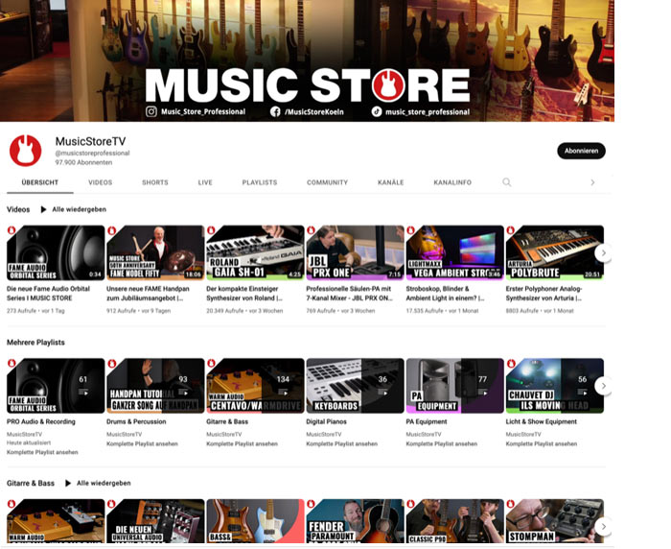Click Alle wiedergeben next to Gitarre & Bass
Screen dimensions: 671x549
click(104, 483)
